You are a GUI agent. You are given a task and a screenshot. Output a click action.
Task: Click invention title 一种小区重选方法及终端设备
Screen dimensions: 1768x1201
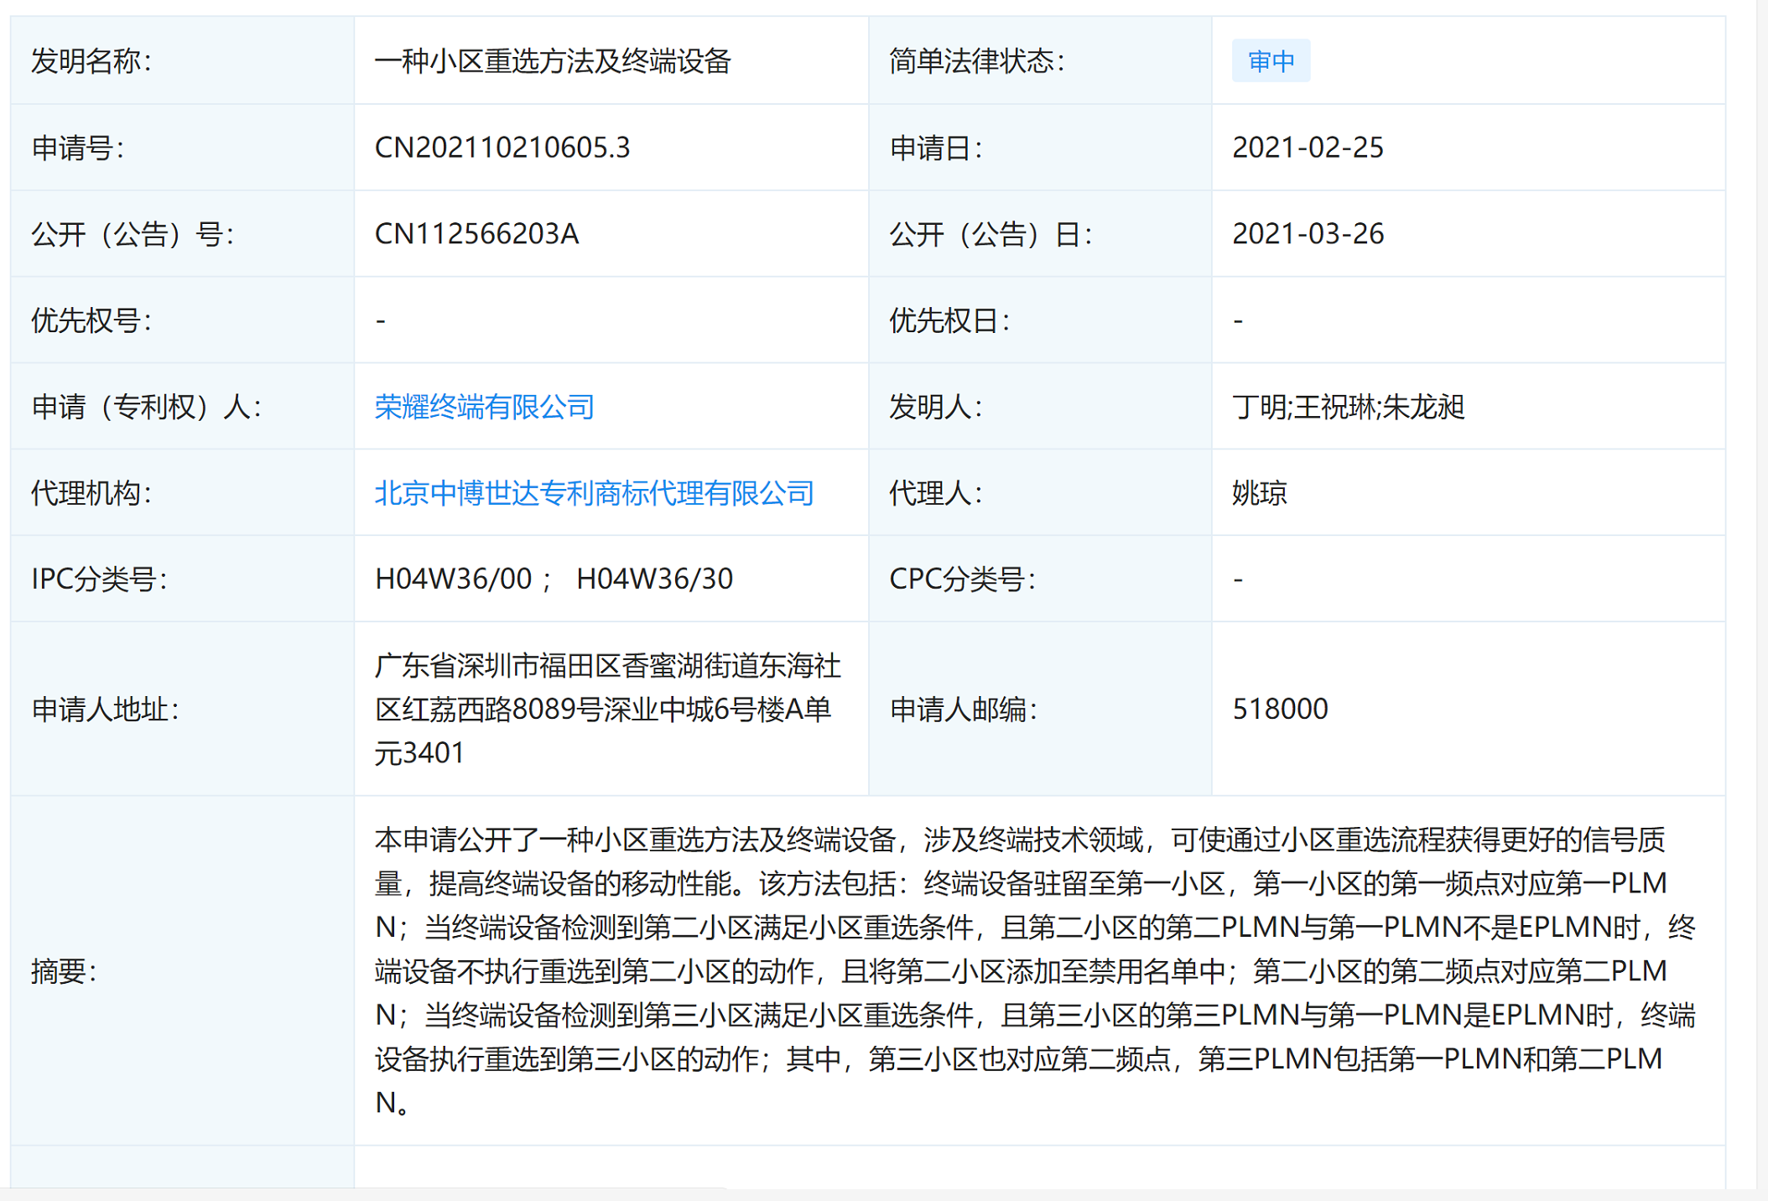(553, 61)
